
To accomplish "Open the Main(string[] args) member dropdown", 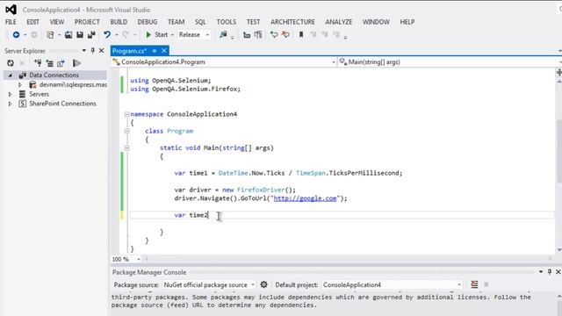I will tap(450, 62).
